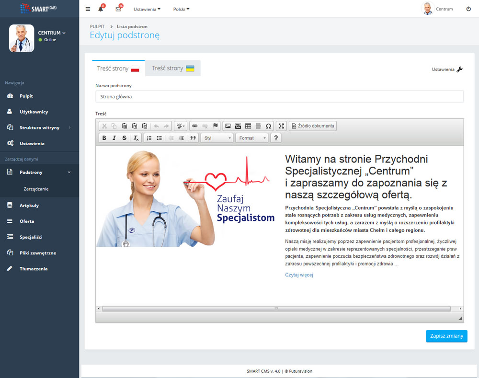Toggle block quote formatting
The height and width of the screenshot is (378, 479).
[194, 138]
